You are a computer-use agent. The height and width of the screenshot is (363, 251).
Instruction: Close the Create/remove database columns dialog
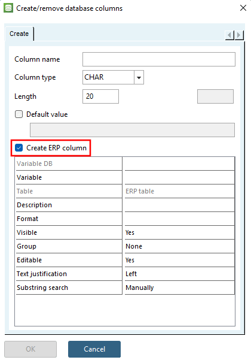243,8
